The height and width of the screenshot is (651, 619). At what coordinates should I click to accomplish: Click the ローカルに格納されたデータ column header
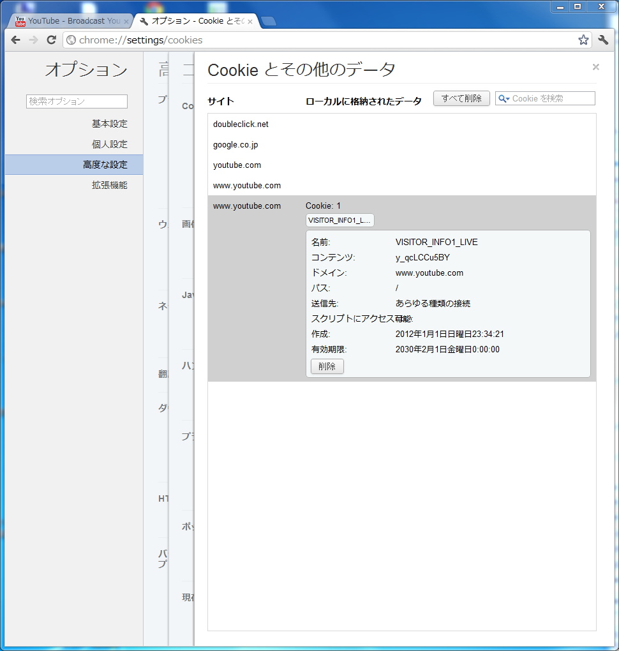(363, 101)
